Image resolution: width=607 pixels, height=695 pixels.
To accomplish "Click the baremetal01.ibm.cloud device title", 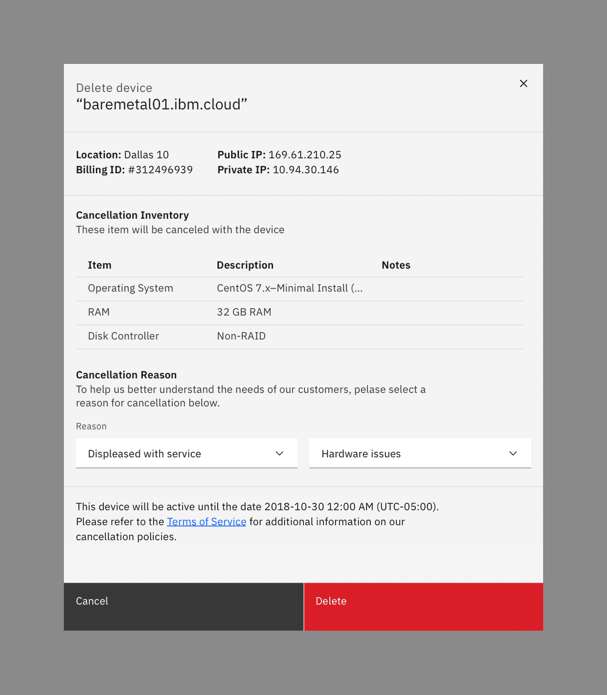I will point(162,104).
